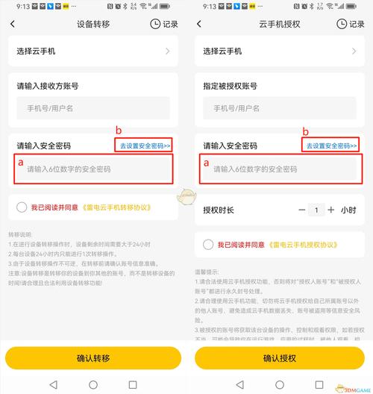The height and width of the screenshot is (394, 373).
Task: Open 记录 clock icon on 云手机授权 page
Action: click(x=342, y=24)
